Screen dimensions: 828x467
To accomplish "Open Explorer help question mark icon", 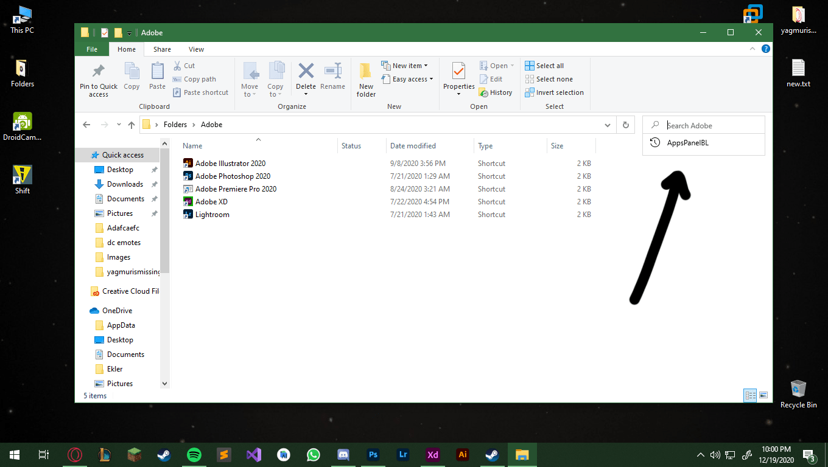I will tap(766, 49).
